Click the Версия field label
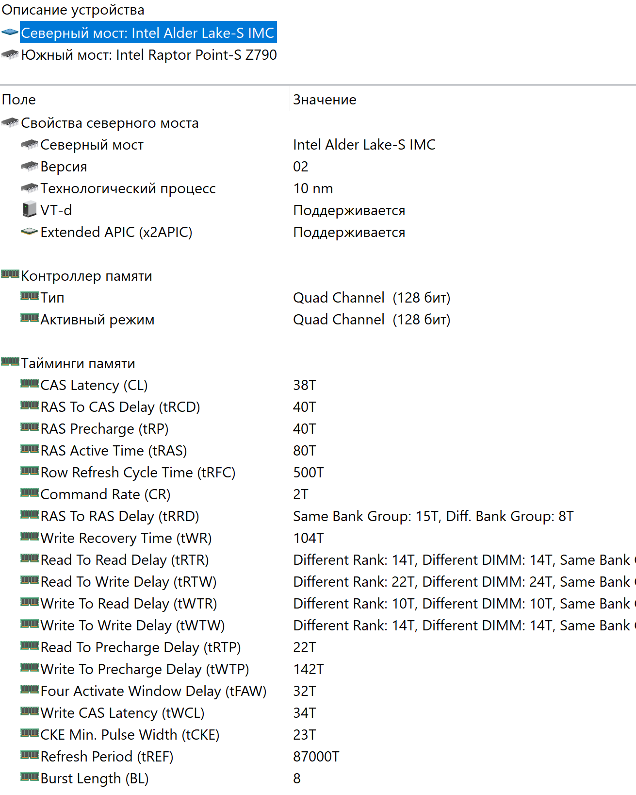This screenshot has width=636, height=795. [64, 167]
